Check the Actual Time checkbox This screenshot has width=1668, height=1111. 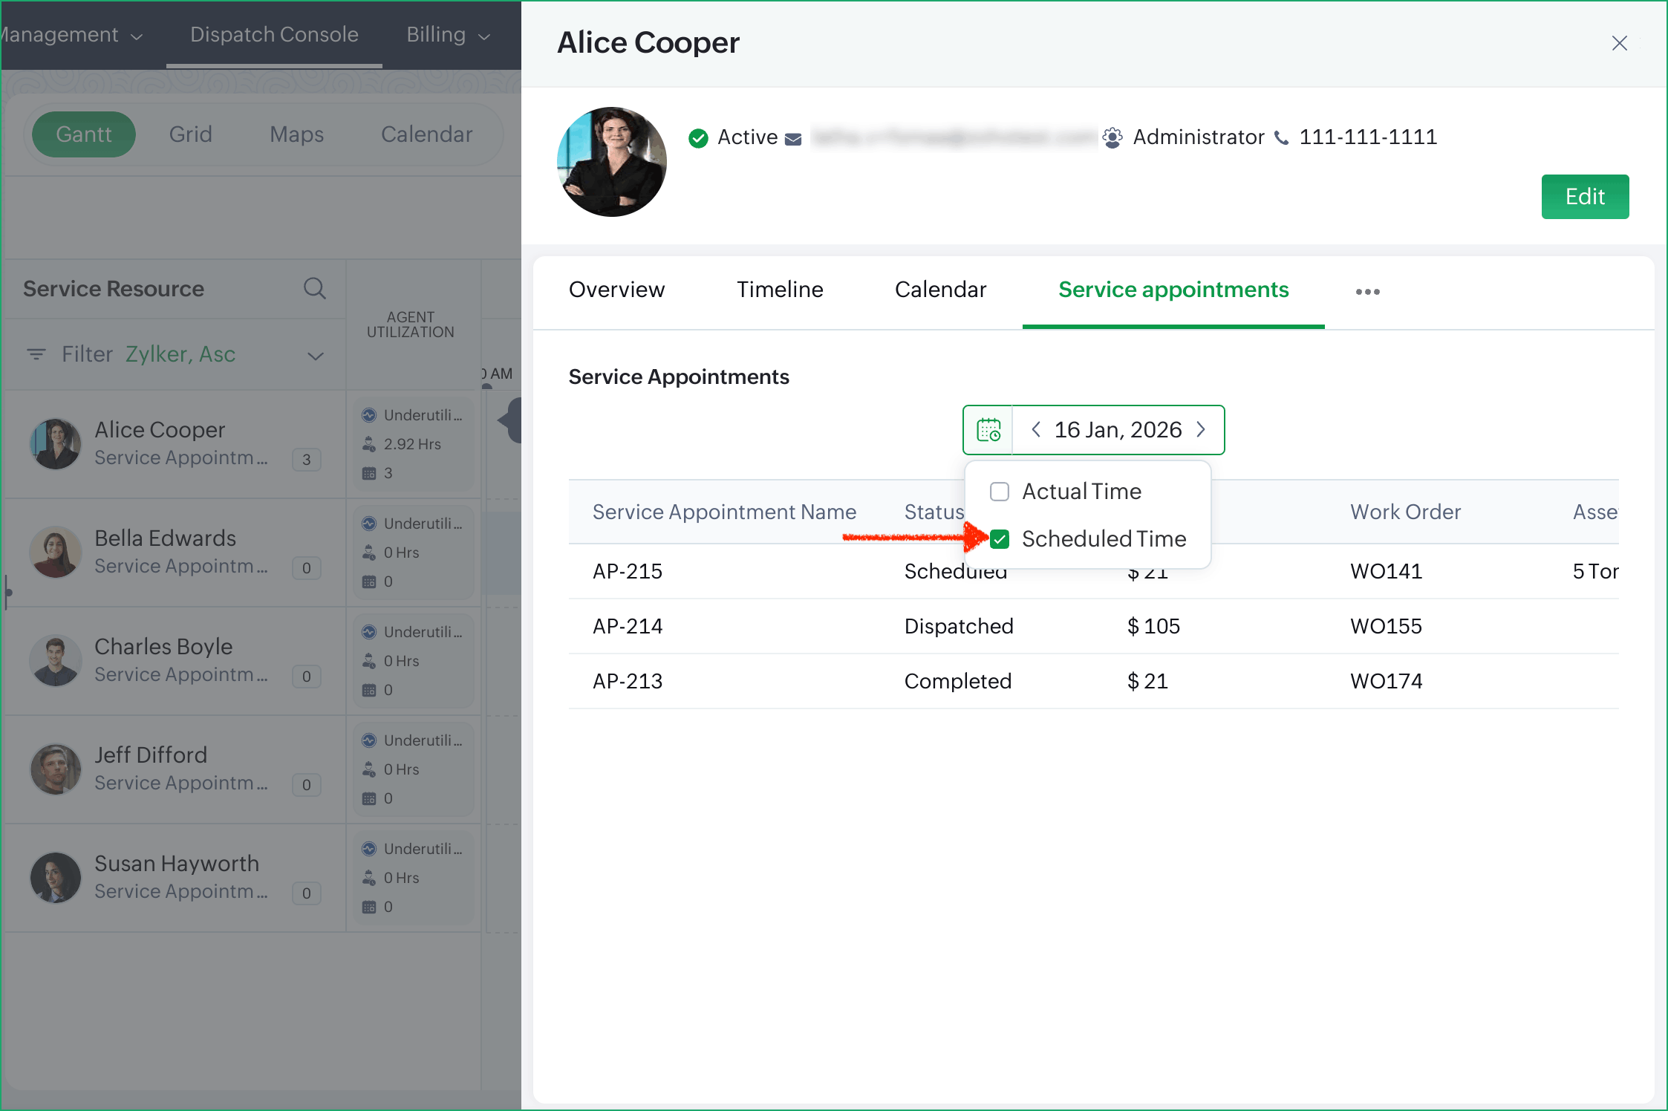point(1000,492)
